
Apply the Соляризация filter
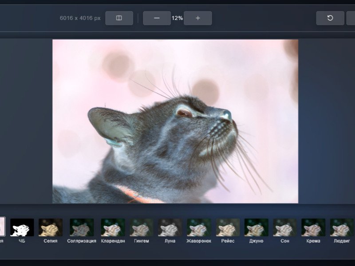(x=82, y=227)
